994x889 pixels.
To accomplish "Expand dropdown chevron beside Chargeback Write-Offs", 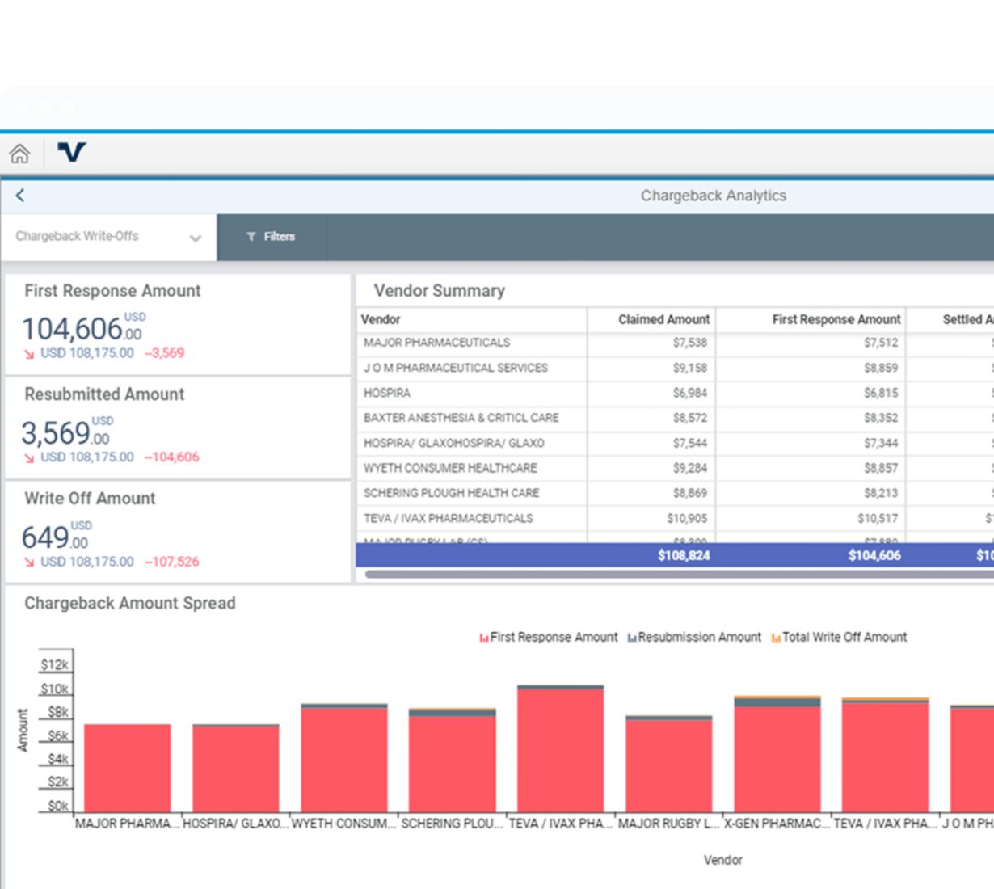I will pos(195,238).
